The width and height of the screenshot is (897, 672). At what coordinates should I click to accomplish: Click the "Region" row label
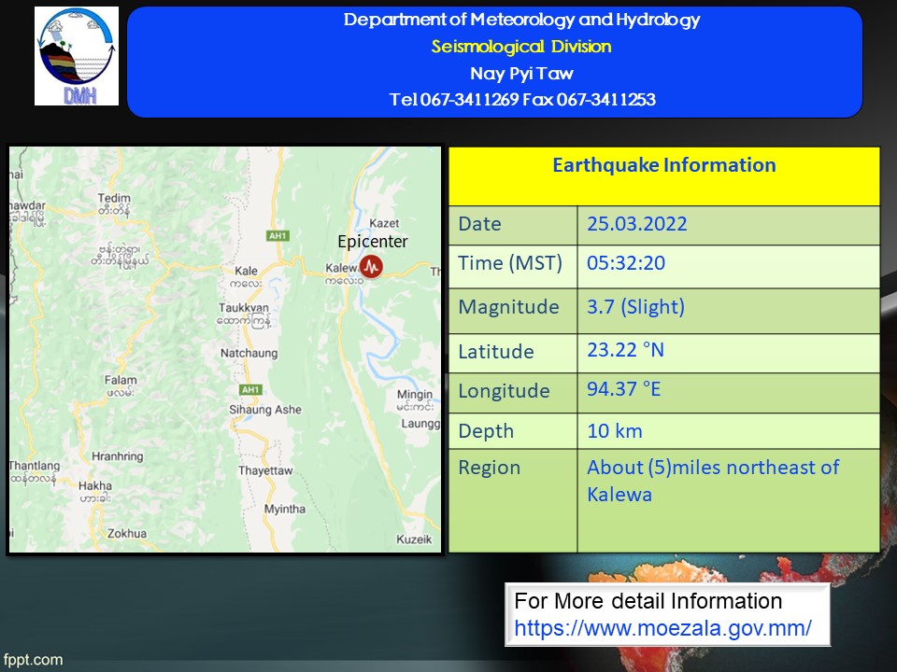point(489,468)
